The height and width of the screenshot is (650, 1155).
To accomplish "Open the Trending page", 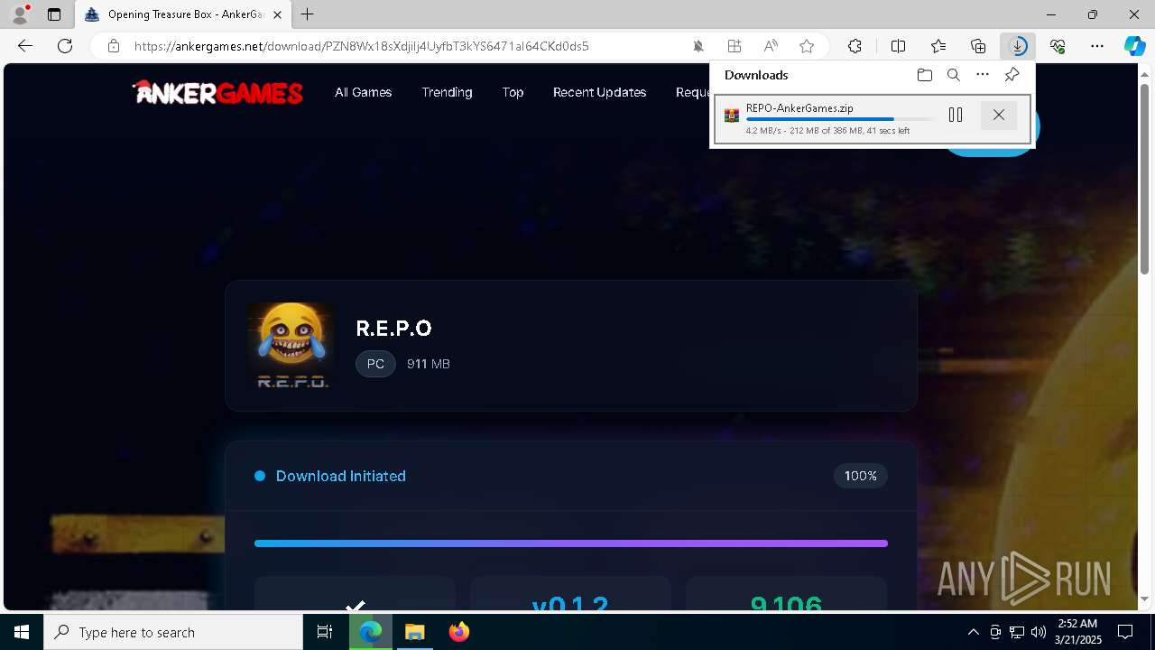I will tap(447, 92).
